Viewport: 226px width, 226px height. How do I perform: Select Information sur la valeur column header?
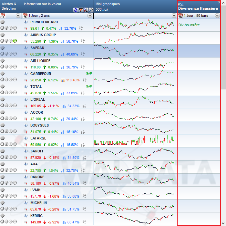[x=58, y=6]
